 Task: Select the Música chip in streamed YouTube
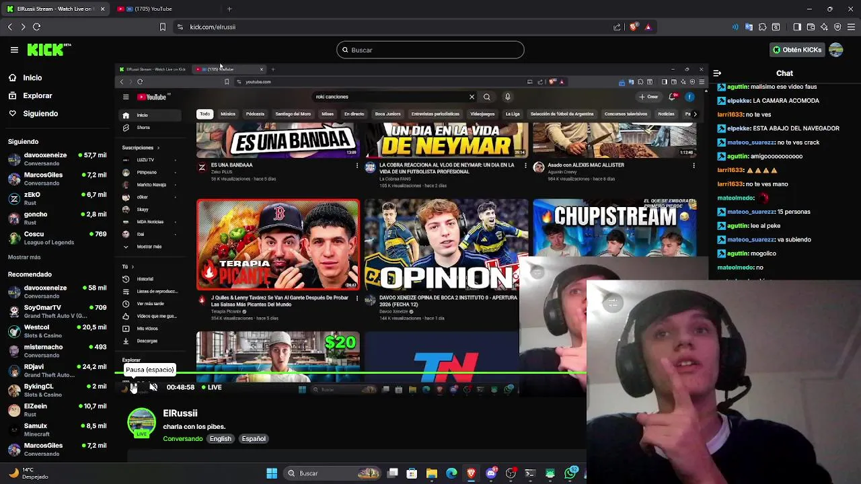tap(228, 114)
